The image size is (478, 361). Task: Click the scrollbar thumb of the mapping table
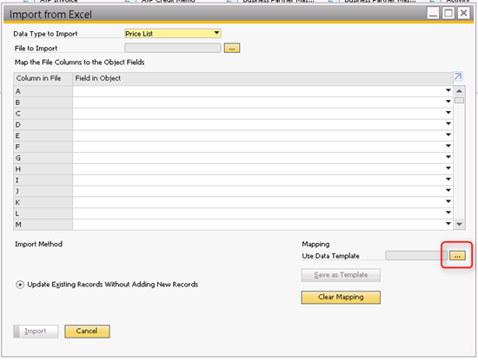pyautogui.click(x=459, y=101)
